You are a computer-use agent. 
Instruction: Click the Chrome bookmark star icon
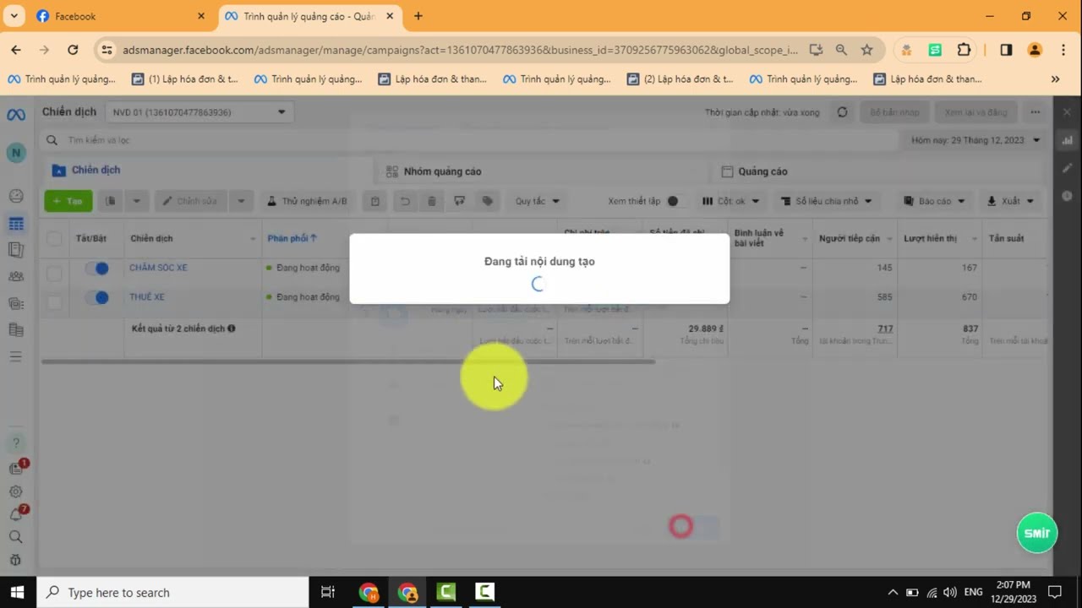866,50
